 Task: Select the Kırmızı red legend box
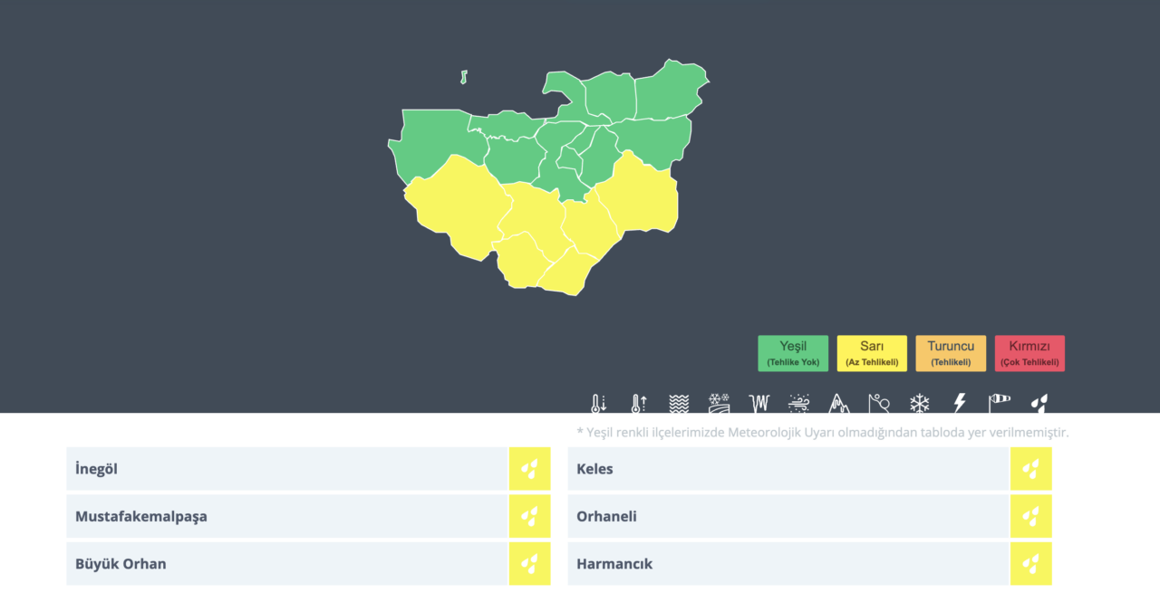[x=1029, y=353]
